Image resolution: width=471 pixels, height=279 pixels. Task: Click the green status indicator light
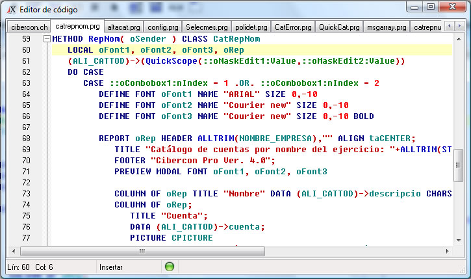(x=170, y=267)
